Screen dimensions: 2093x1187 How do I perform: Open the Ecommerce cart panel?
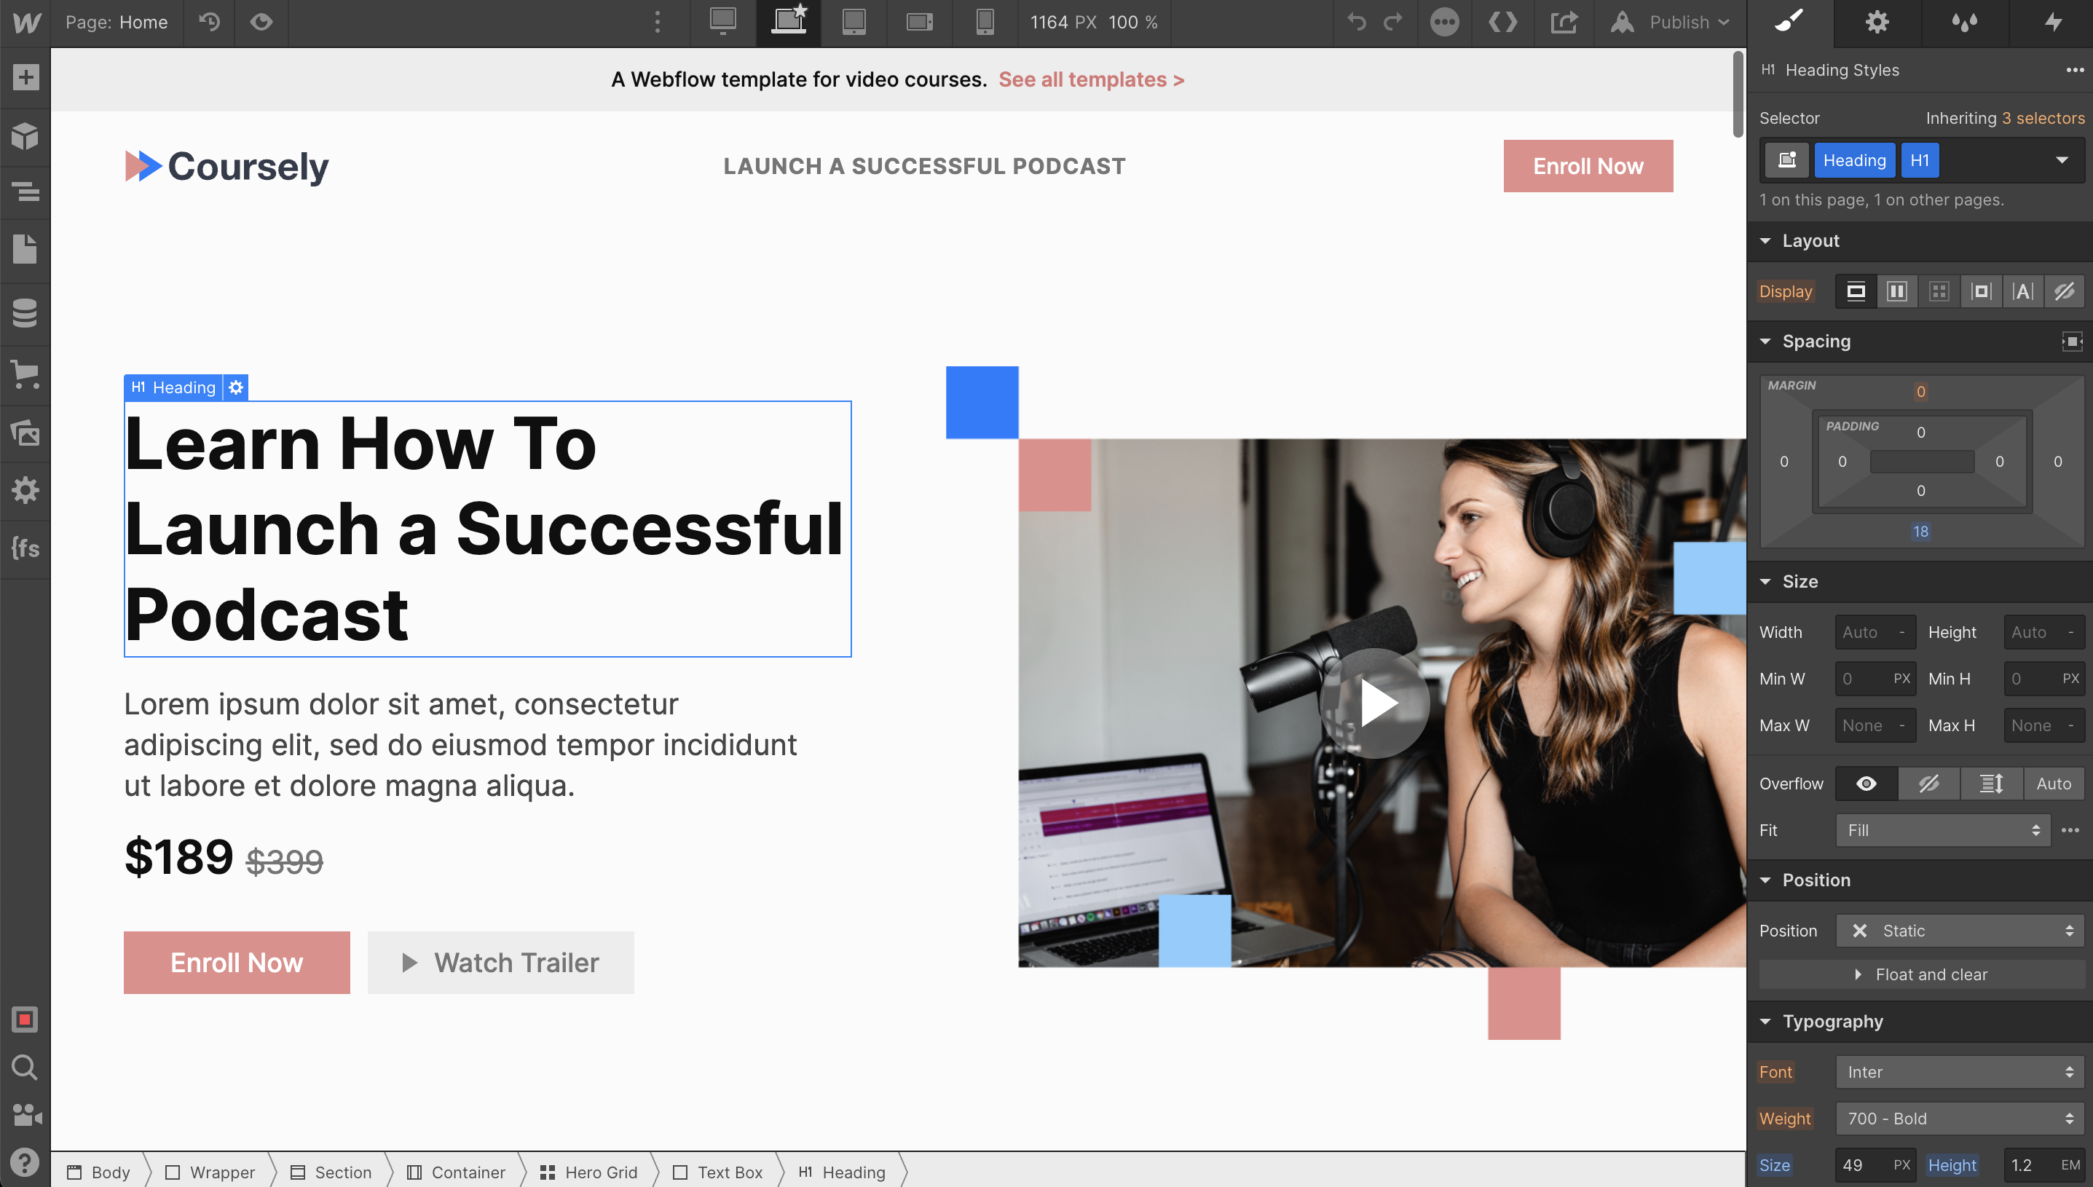25,374
